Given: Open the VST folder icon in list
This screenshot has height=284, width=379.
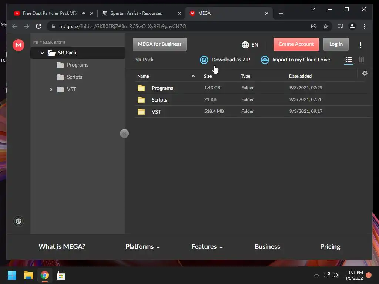Looking at the screenshot, I should 141,112.
